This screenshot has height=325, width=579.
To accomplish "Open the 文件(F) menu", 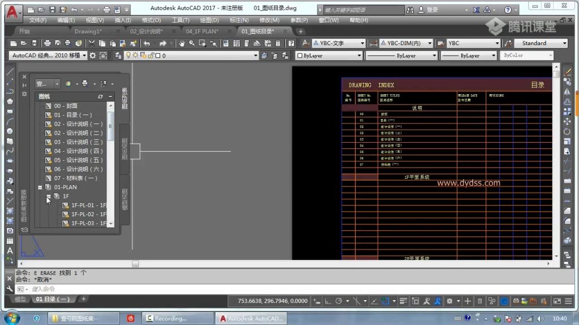I will click(x=38, y=20).
